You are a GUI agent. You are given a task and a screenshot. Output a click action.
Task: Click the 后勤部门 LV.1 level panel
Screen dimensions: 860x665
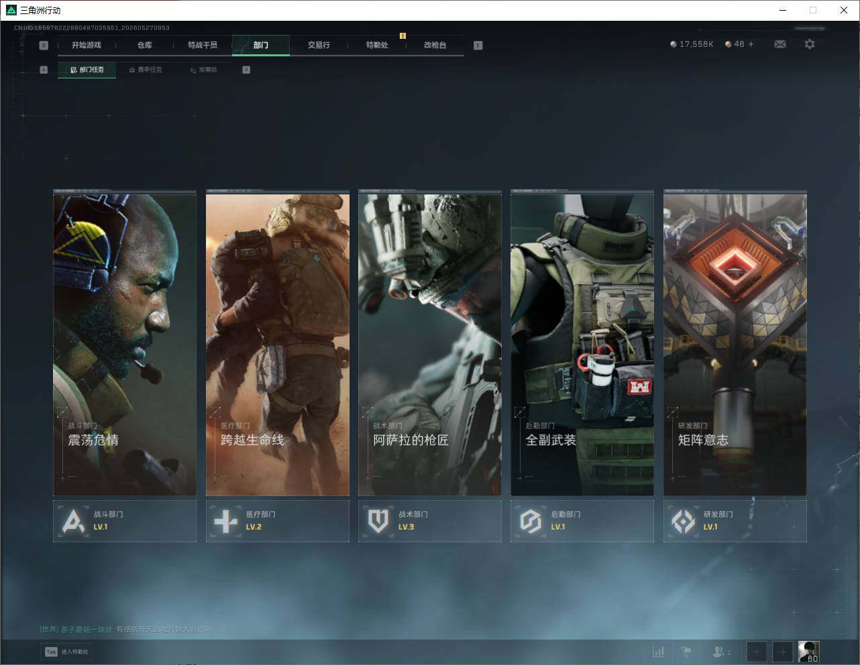click(x=582, y=521)
